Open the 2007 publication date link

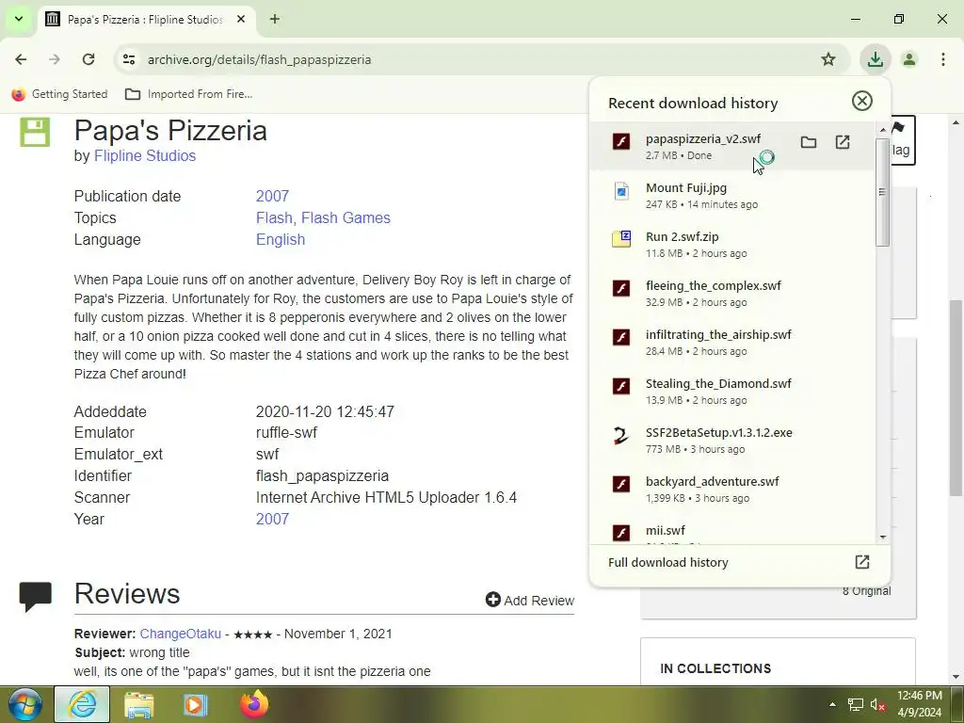tap(272, 196)
